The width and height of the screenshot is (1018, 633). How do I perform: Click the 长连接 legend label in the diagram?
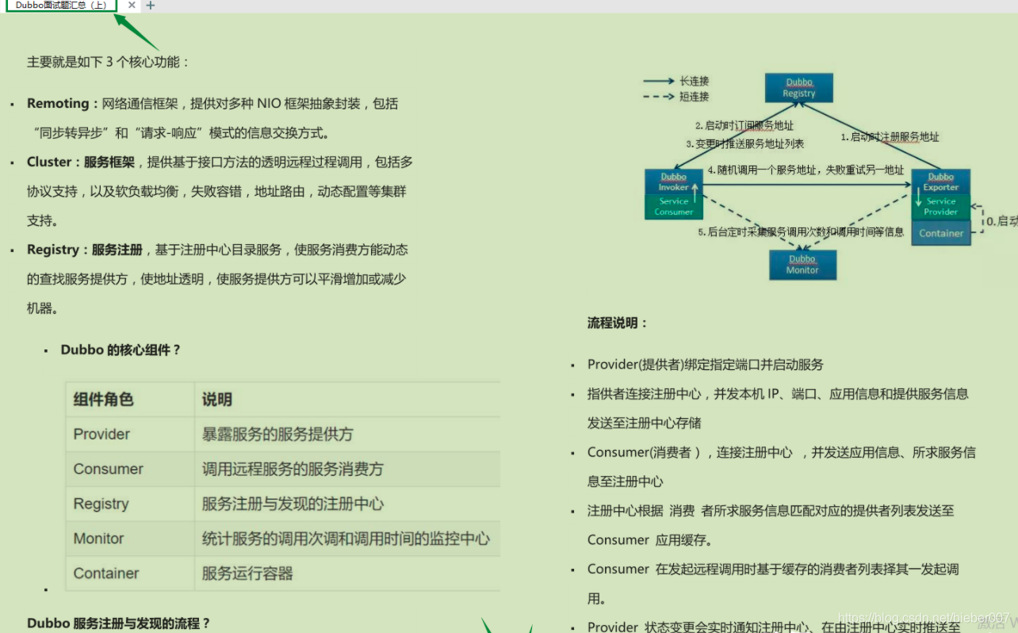click(695, 81)
